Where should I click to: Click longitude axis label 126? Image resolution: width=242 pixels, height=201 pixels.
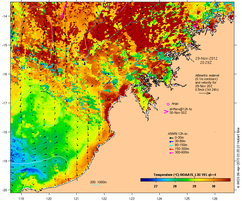tap(215, 199)
